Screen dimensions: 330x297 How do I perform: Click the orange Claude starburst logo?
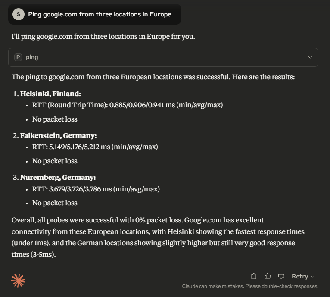(x=18, y=281)
